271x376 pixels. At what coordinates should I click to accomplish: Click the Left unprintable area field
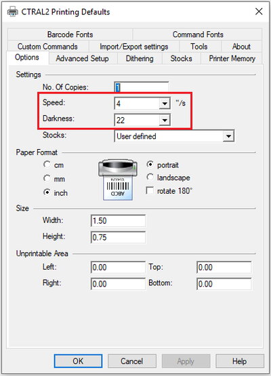tap(118, 267)
